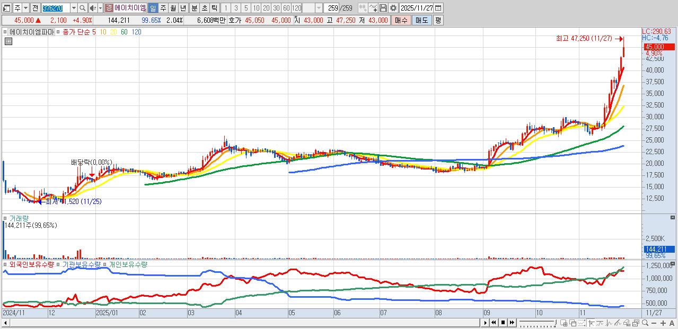Viewport: 678px width, 329px height.
Task: Click the 매수 (buy) button
Action: [401, 20]
